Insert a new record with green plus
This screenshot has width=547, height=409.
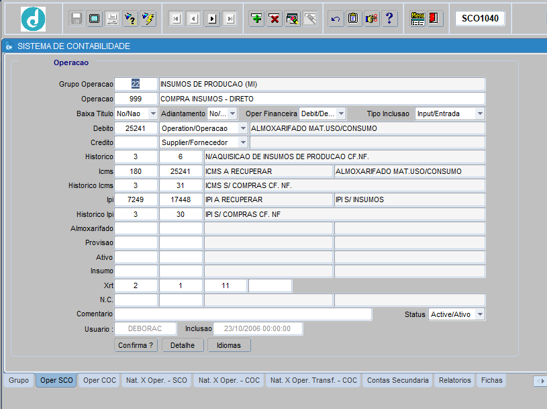(x=257, y=19)
